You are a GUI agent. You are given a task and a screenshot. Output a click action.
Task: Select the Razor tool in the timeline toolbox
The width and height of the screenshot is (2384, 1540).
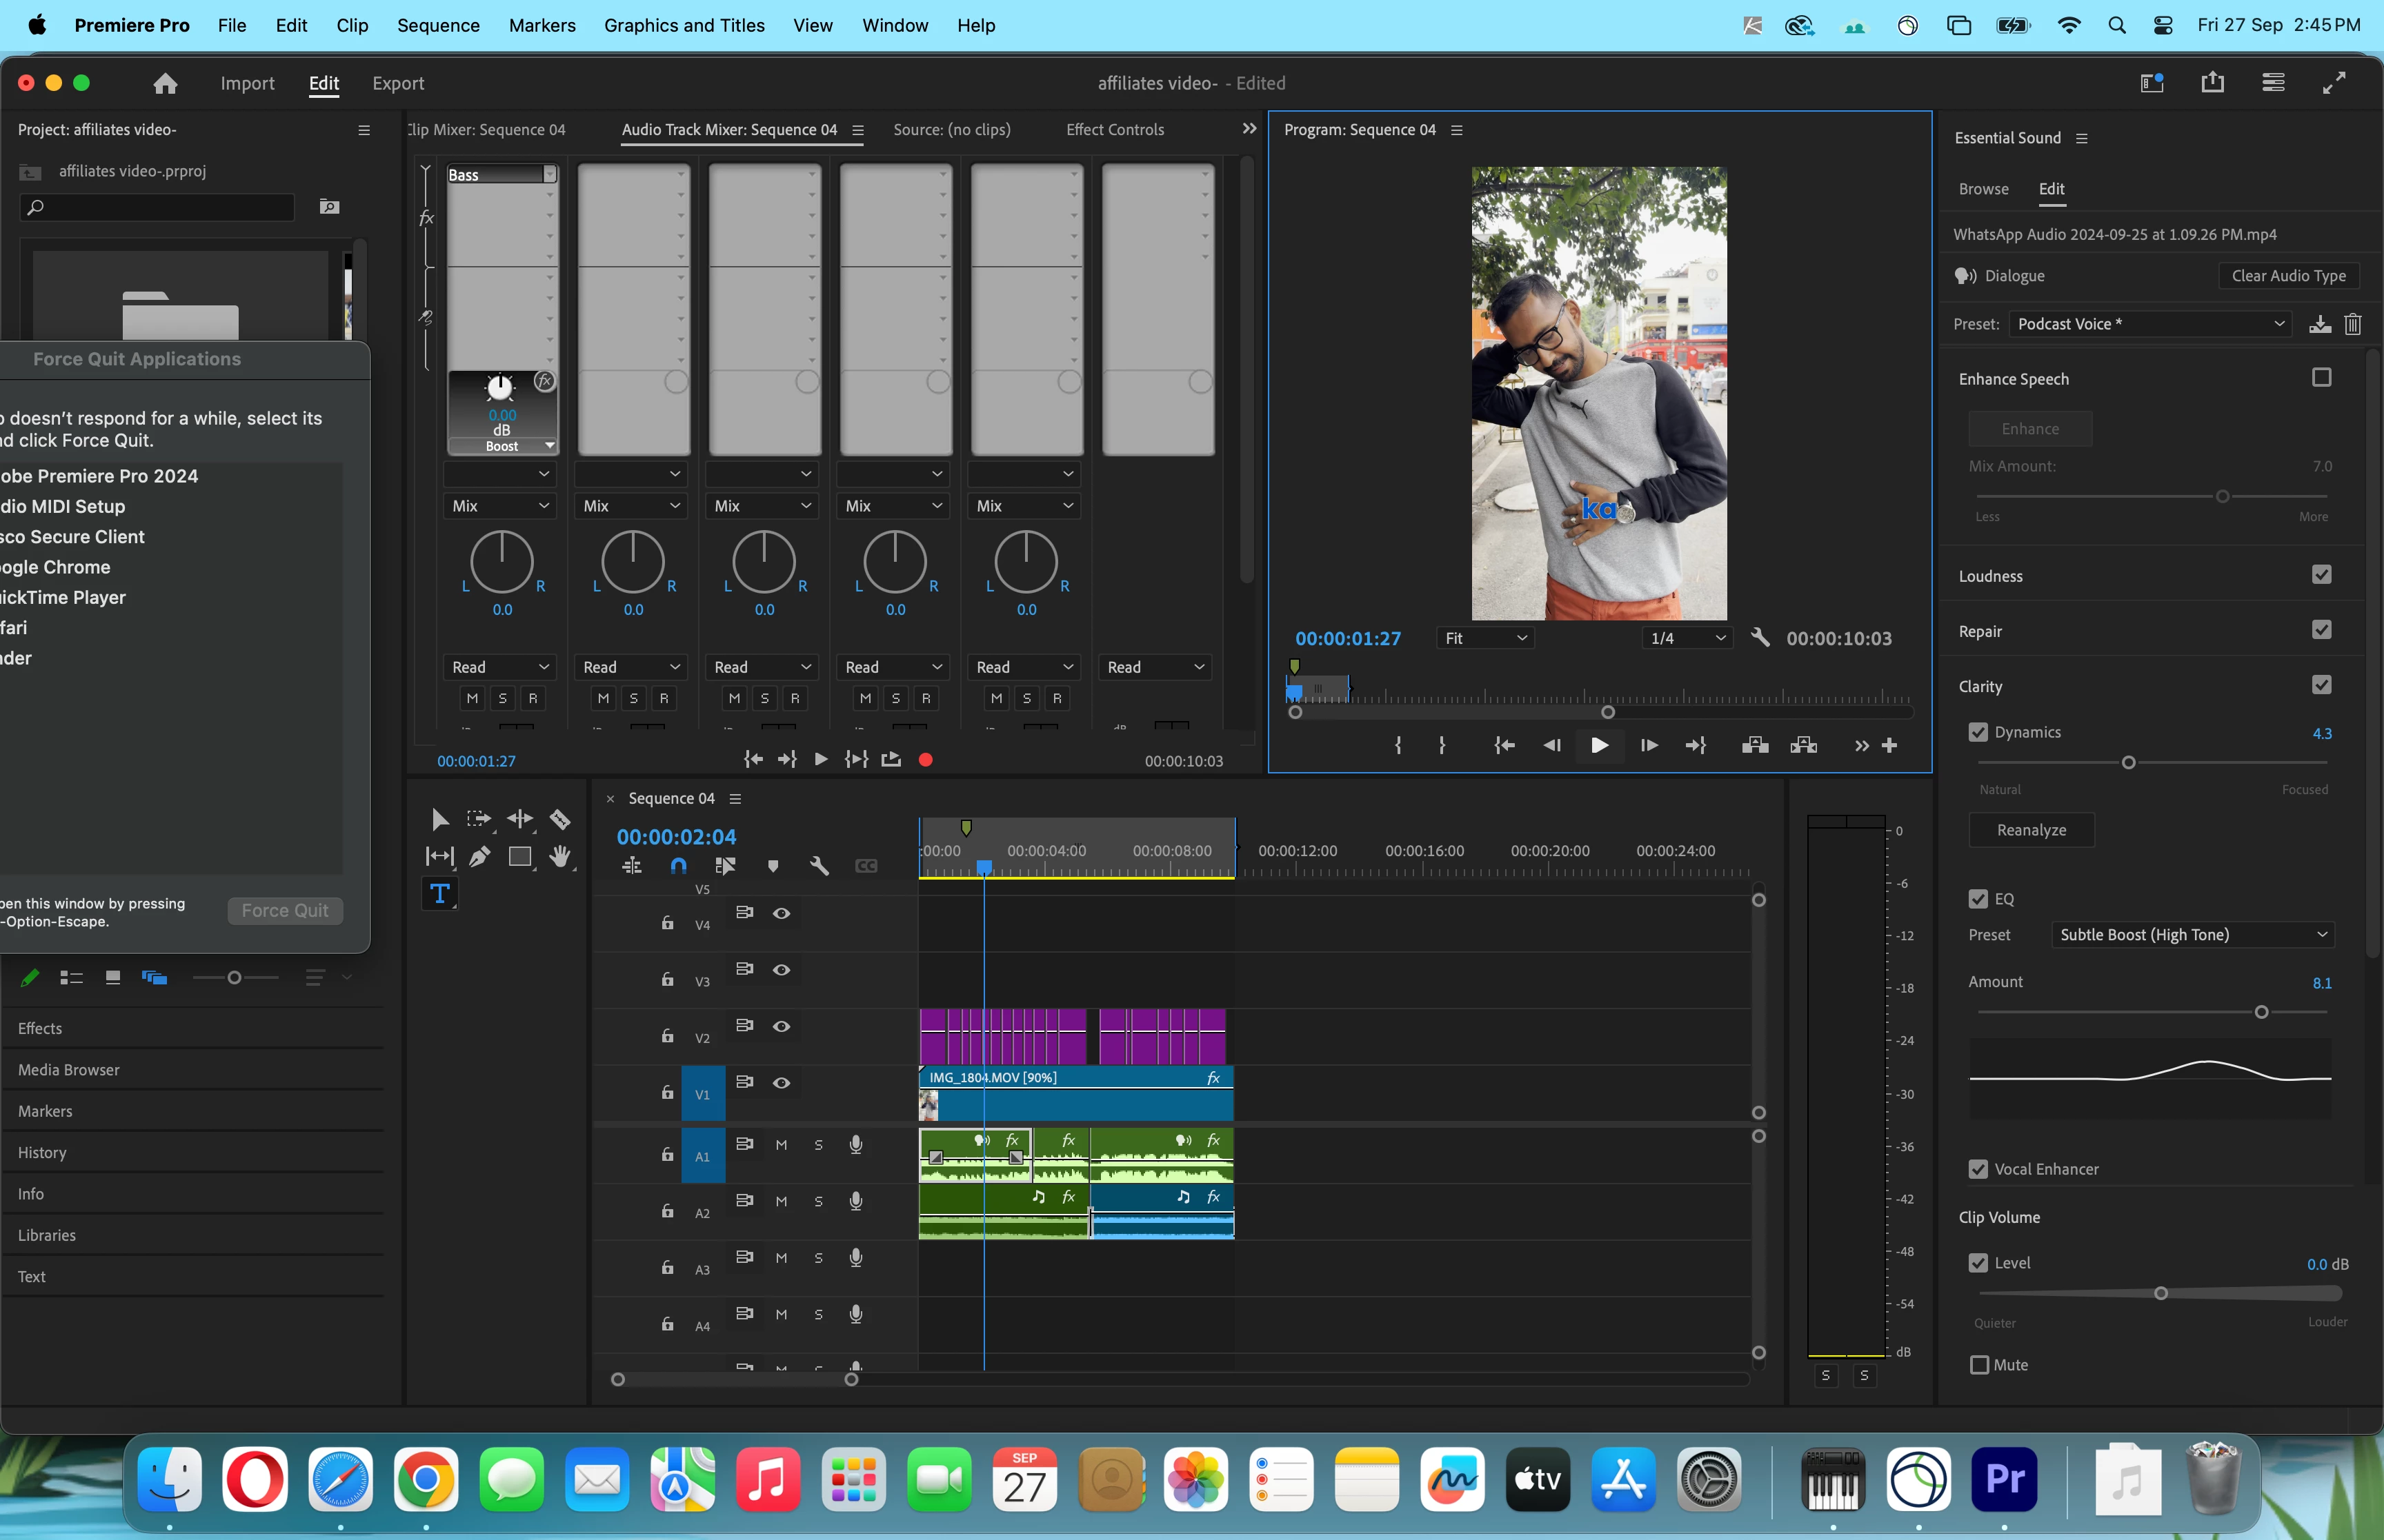pyautogui.click(x=560, y=819)
